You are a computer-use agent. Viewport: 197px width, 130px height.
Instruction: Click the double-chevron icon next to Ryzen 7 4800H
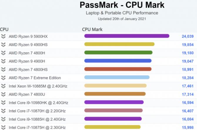pos(4,53)
